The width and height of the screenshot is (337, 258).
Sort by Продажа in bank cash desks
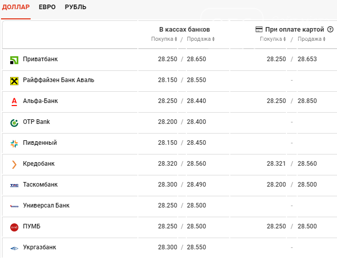click(201, 39)
